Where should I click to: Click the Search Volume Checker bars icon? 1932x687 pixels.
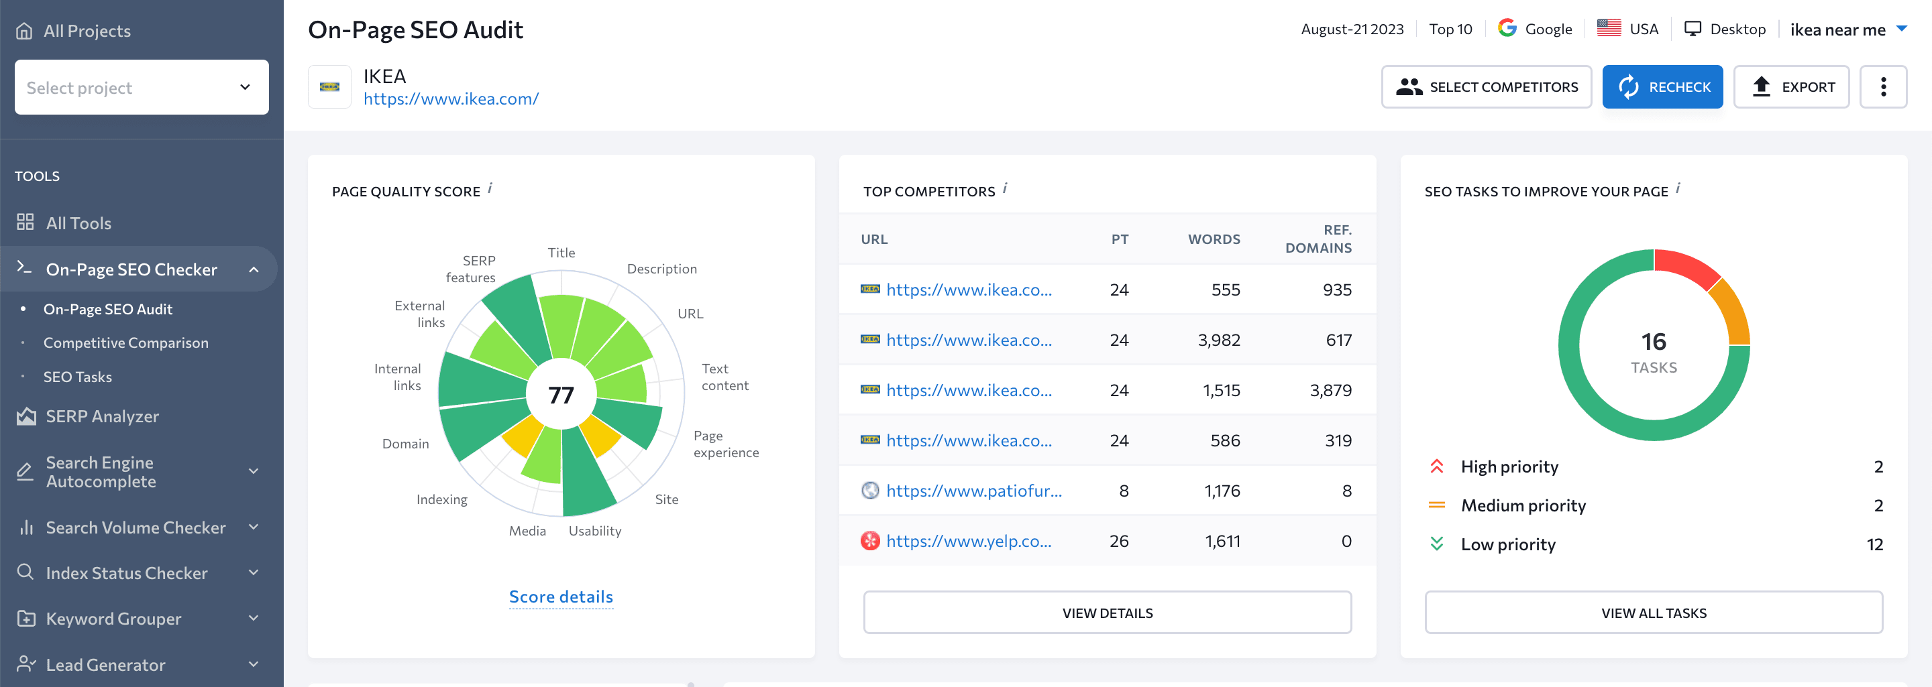[26, 527]
